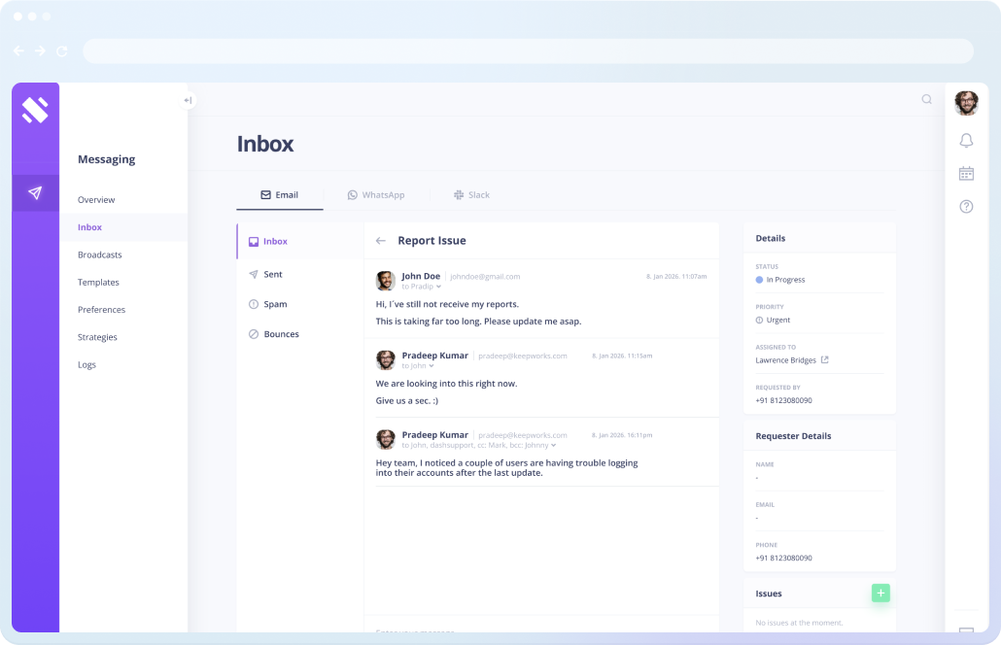This screenshot has height=645, width=1001.
Task: Click the search magnifier icon
Action: tap(926, 99)
